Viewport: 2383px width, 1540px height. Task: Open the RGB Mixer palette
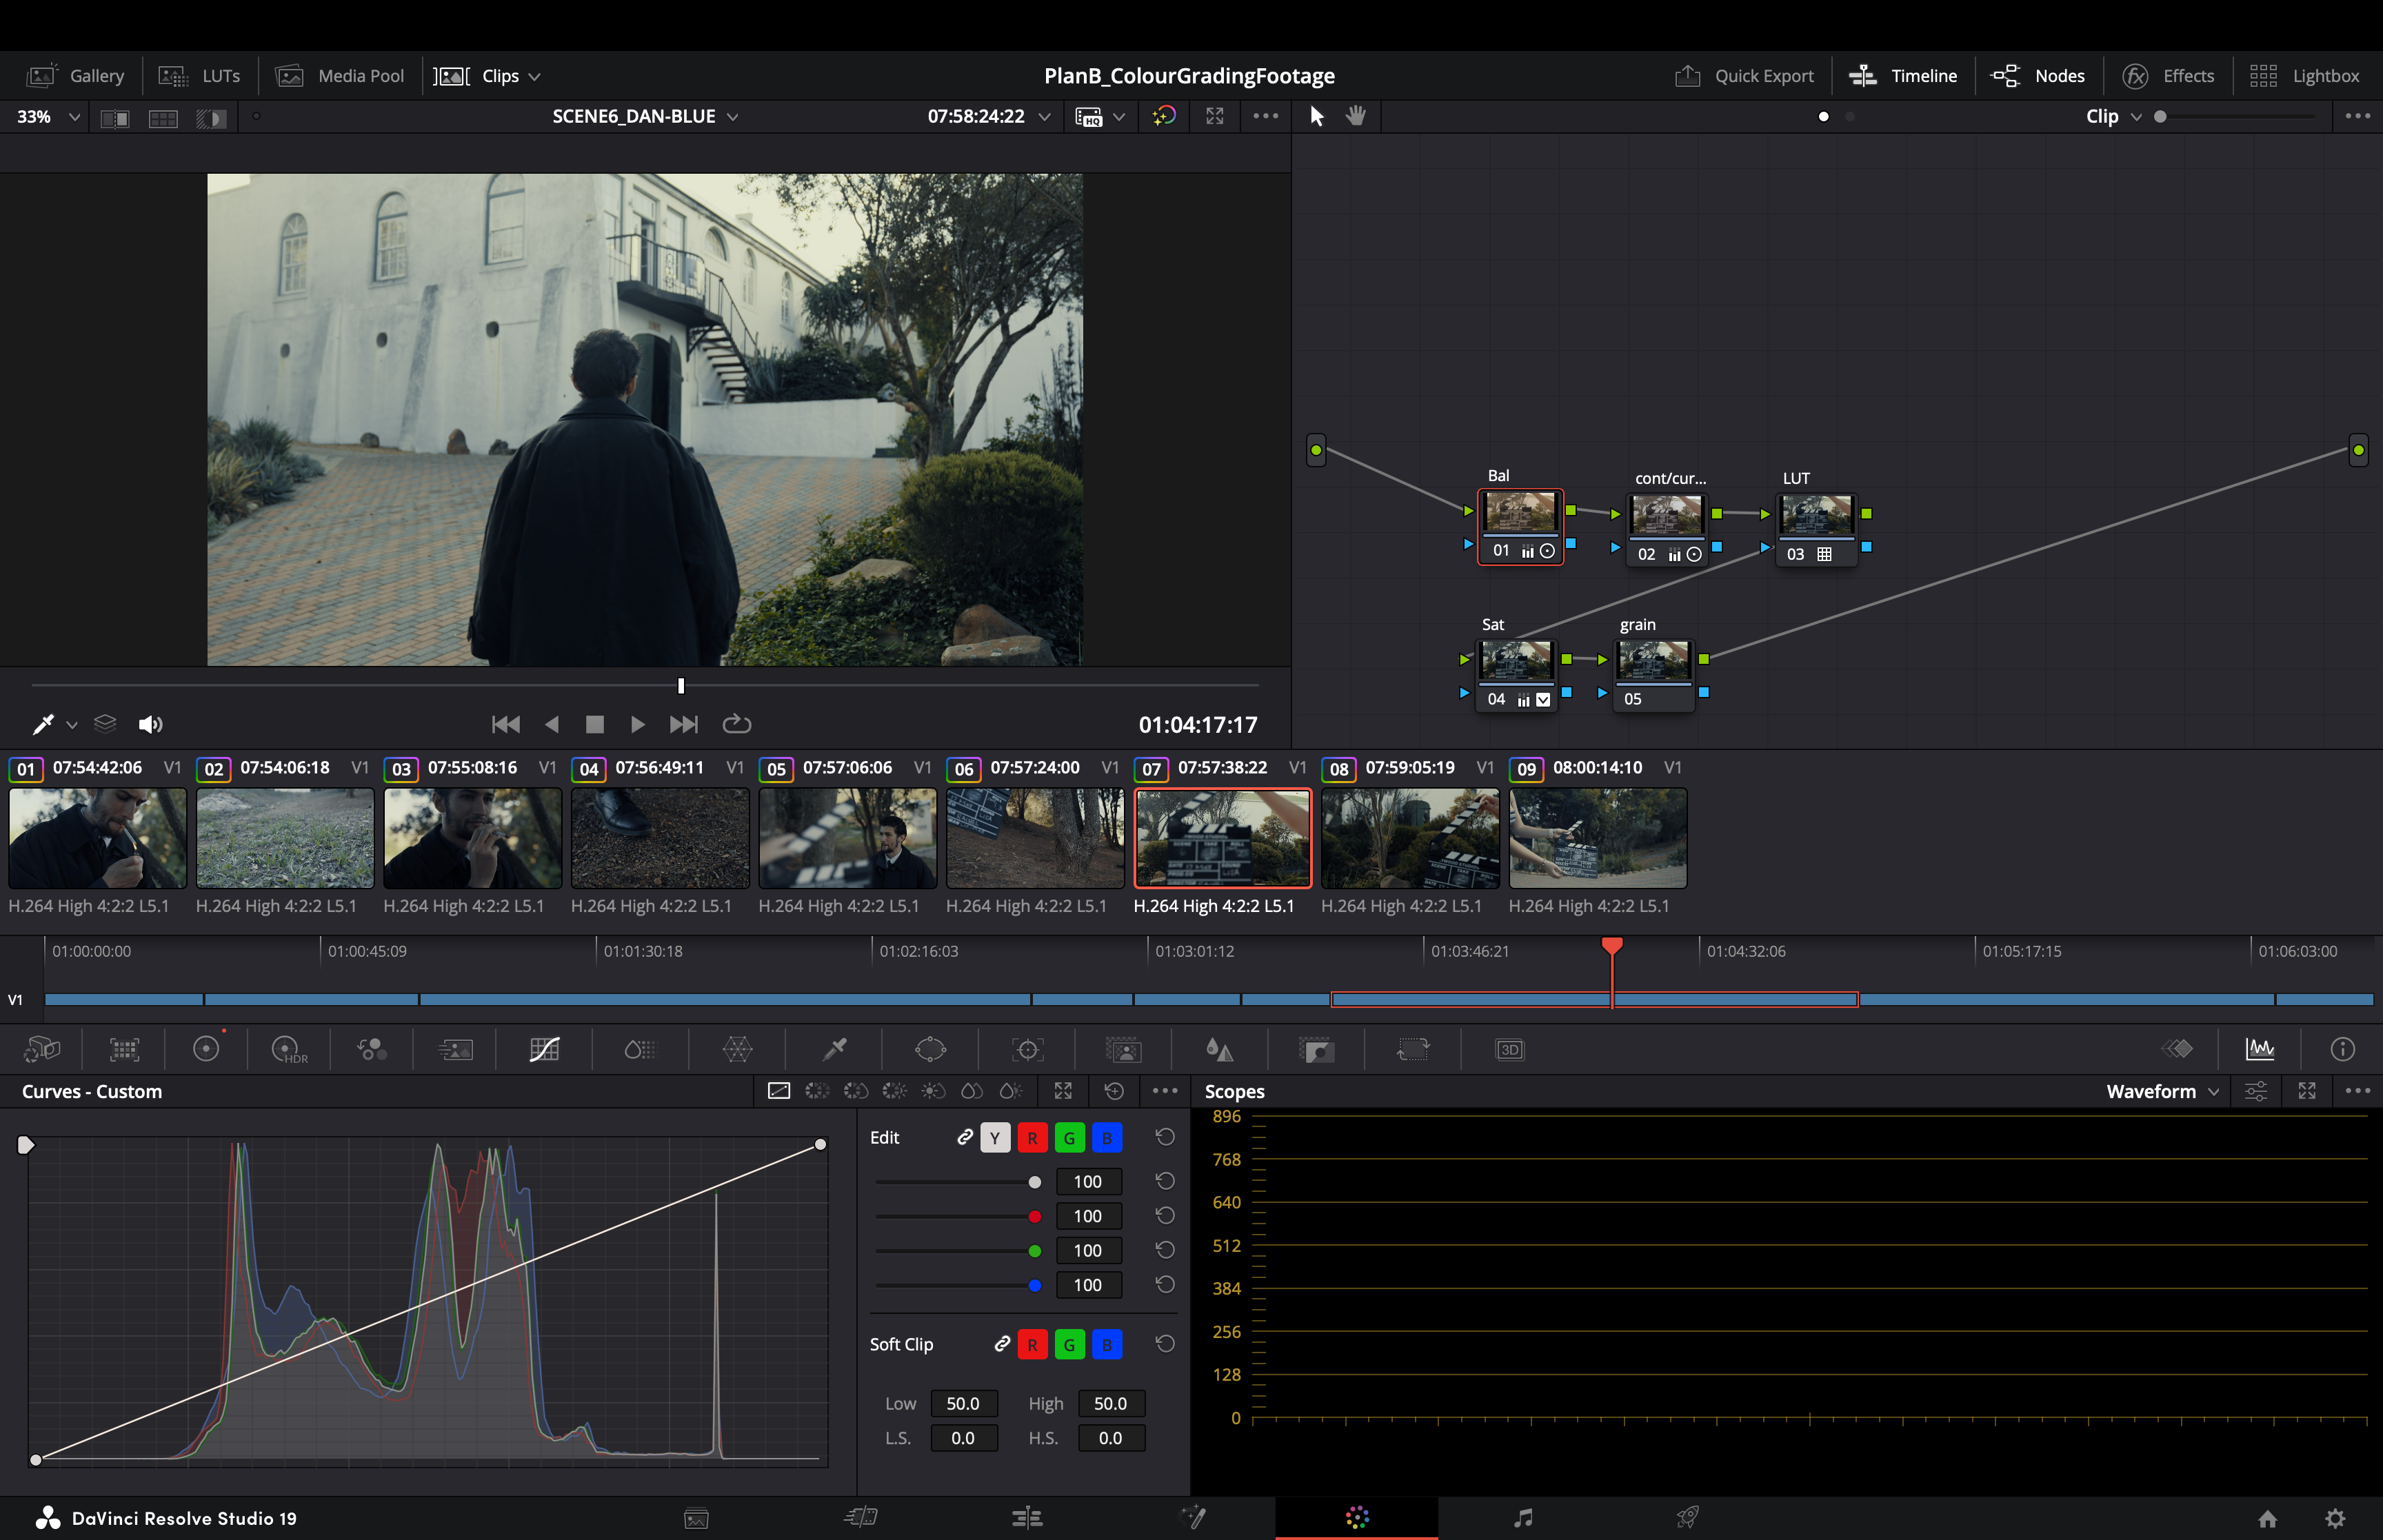pyautogui.click(x=372, y=1049)
